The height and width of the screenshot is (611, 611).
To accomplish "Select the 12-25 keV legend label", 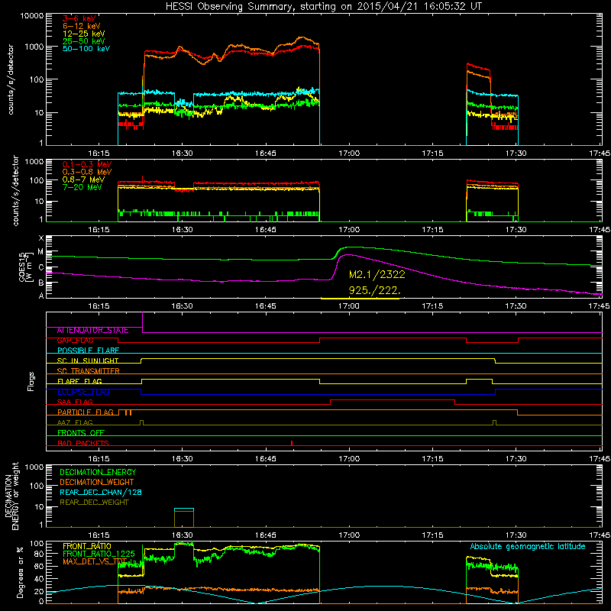I will point(84,34).
